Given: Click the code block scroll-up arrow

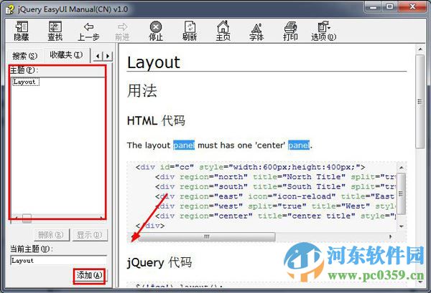Looking at the screenshot, I should [x=402, y=167].
